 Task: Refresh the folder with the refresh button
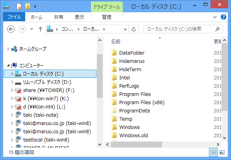tap(134, 29)
